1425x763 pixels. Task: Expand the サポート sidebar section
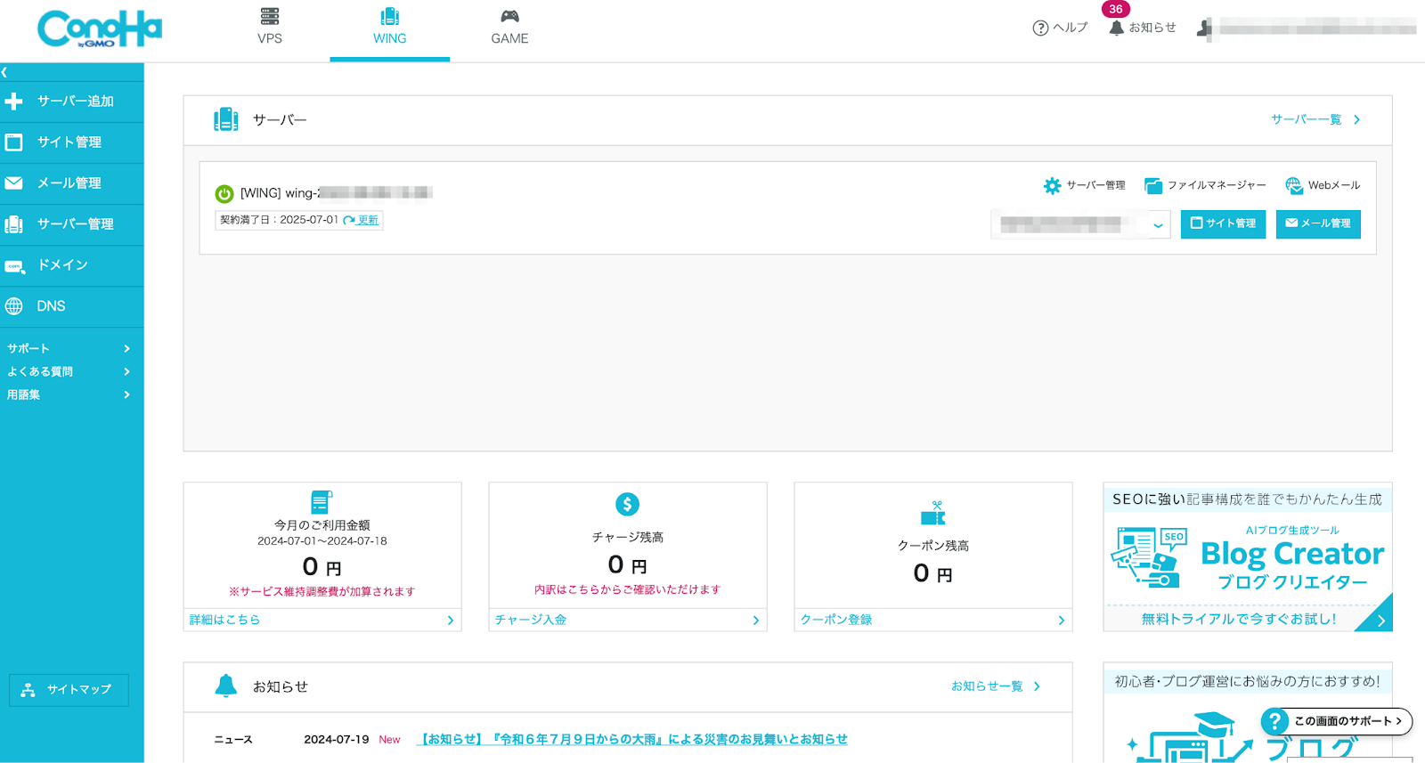69,348
